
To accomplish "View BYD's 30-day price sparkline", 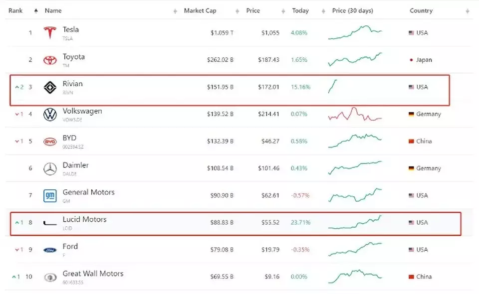I will [355, 141].
